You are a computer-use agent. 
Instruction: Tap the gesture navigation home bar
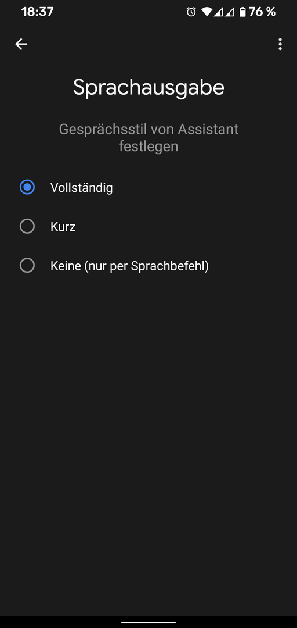click(148, 622)
